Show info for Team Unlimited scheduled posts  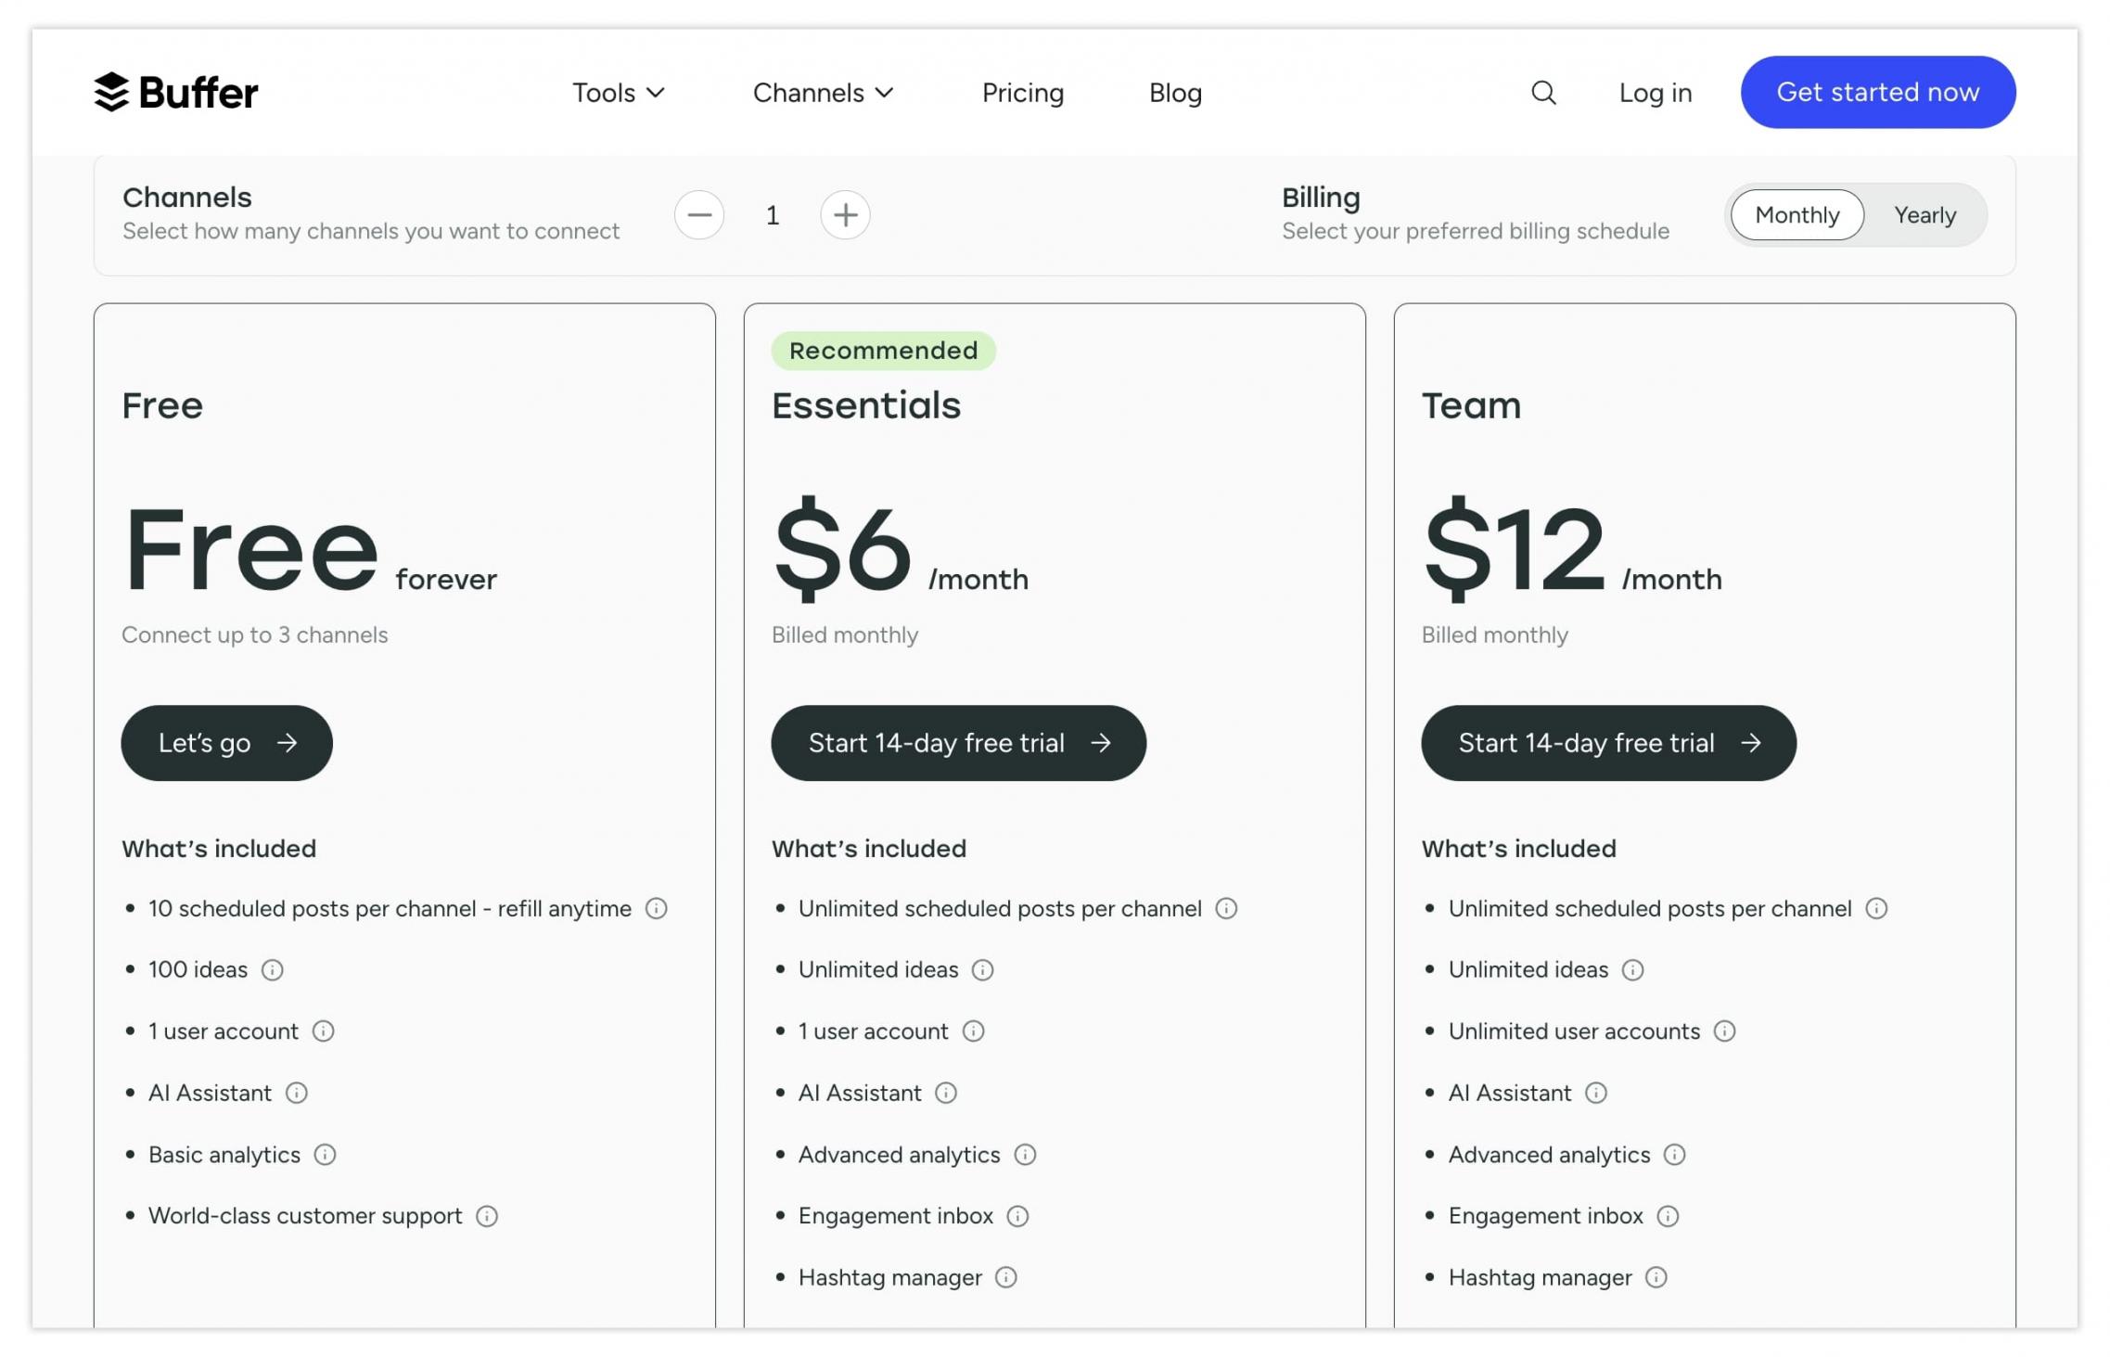click(1875, 908)
